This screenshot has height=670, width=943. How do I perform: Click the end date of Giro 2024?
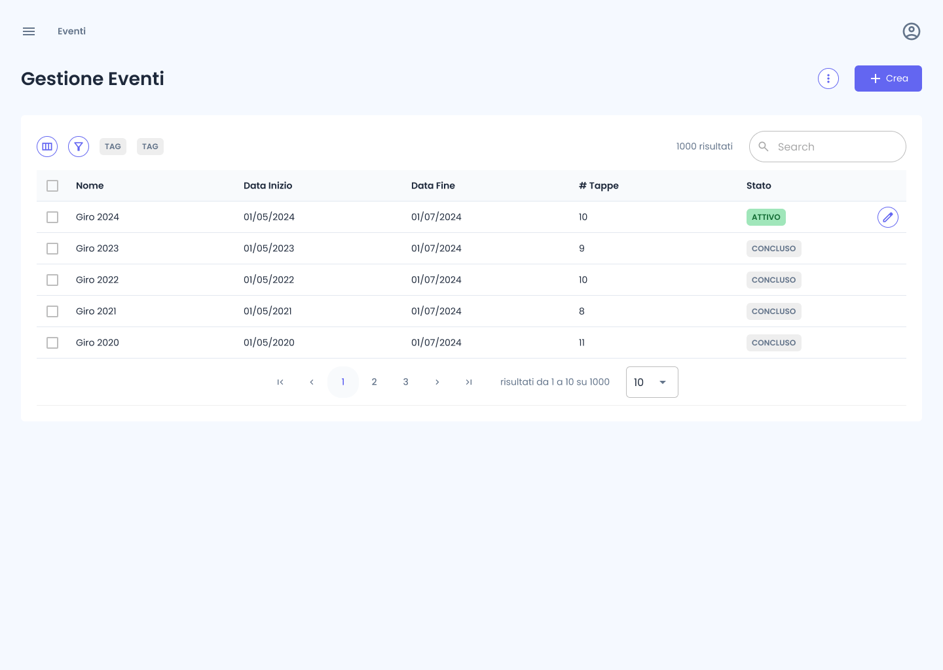click(436, 217)
